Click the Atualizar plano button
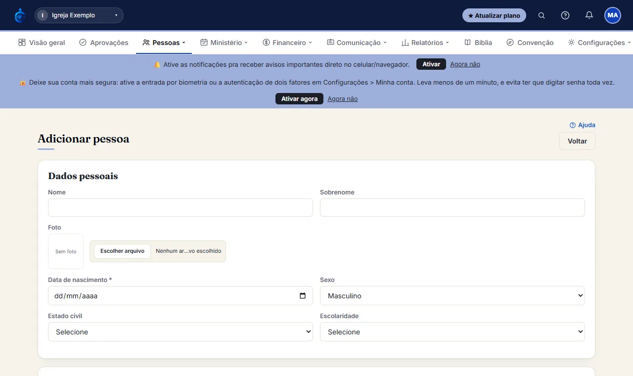 494,15
